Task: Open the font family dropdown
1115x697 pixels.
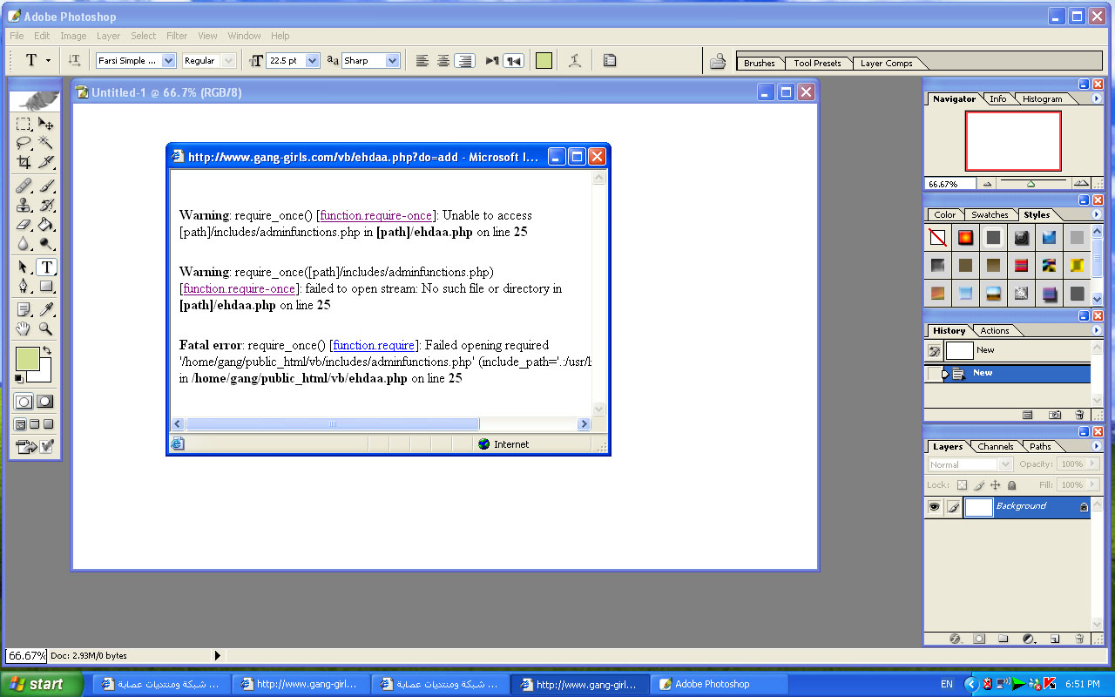Action: [169, 61]
